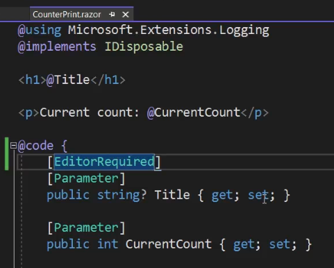
Task: Click the IDisposable interface name
Action: click(144, 47)
